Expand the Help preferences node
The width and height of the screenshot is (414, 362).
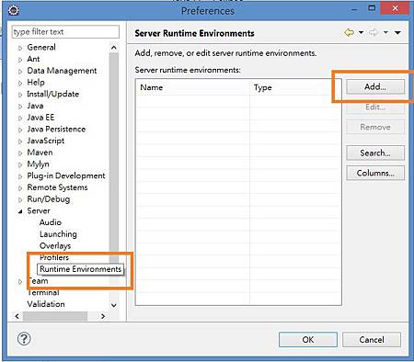point(20,83)
